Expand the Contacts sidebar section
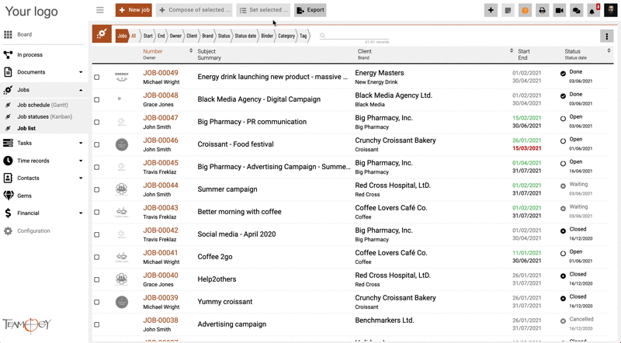The height and width of the screenshot is (343, 621). [x=81, y=178]
